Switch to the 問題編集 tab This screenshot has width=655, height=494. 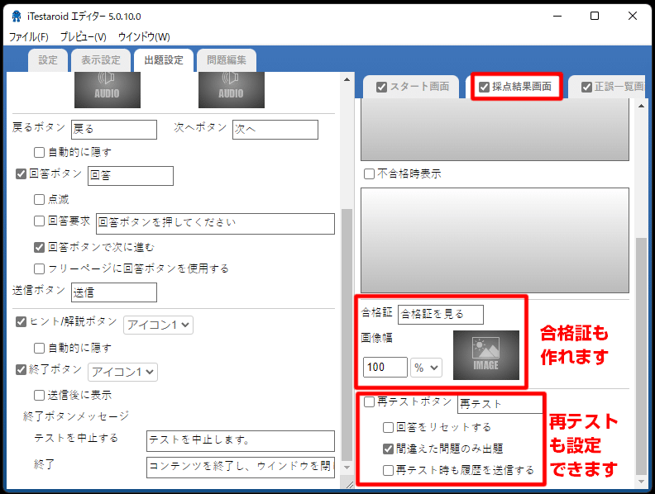pyautogui.click(x=227, y=60)
